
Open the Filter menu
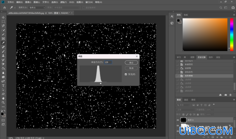pyautogui.click(x=64, y=2)
